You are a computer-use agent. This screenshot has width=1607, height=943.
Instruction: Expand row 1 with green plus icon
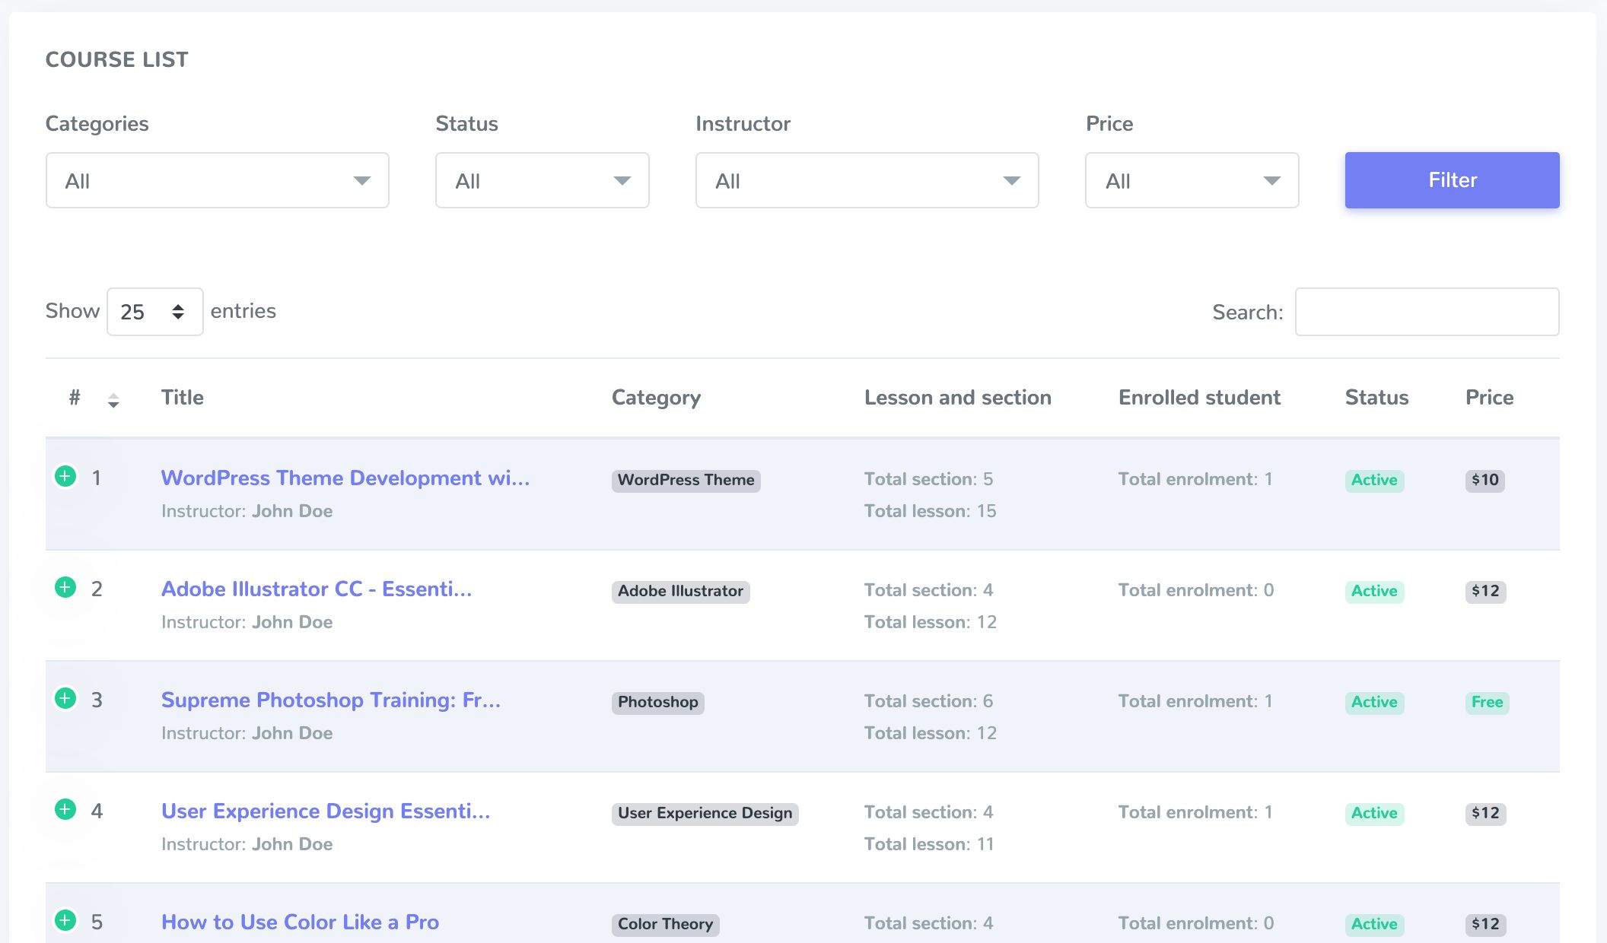pos(65,477)
